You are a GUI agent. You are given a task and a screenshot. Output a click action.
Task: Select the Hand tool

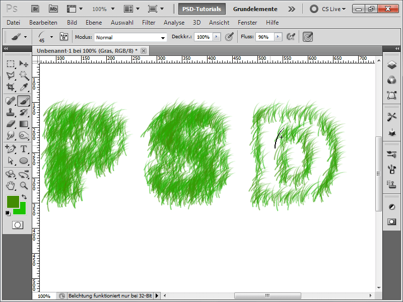11,186
